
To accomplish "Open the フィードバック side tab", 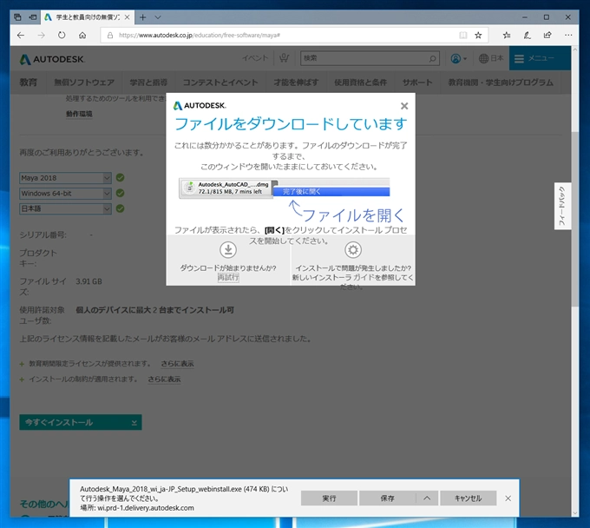I will point(562,206).
